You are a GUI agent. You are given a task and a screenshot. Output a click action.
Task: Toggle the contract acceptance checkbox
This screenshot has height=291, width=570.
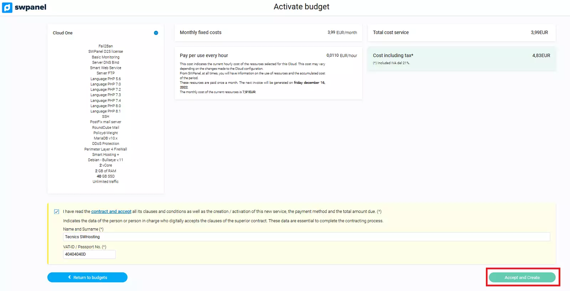point(57,211)
